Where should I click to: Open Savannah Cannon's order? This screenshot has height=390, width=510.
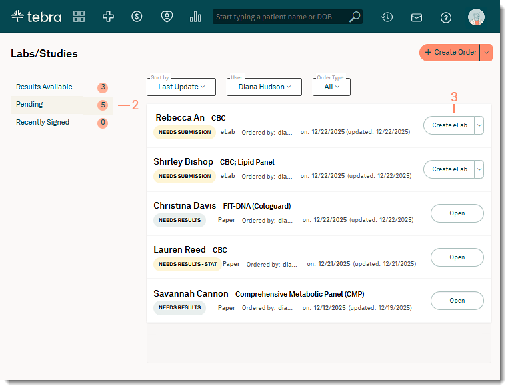coord(457,301)
